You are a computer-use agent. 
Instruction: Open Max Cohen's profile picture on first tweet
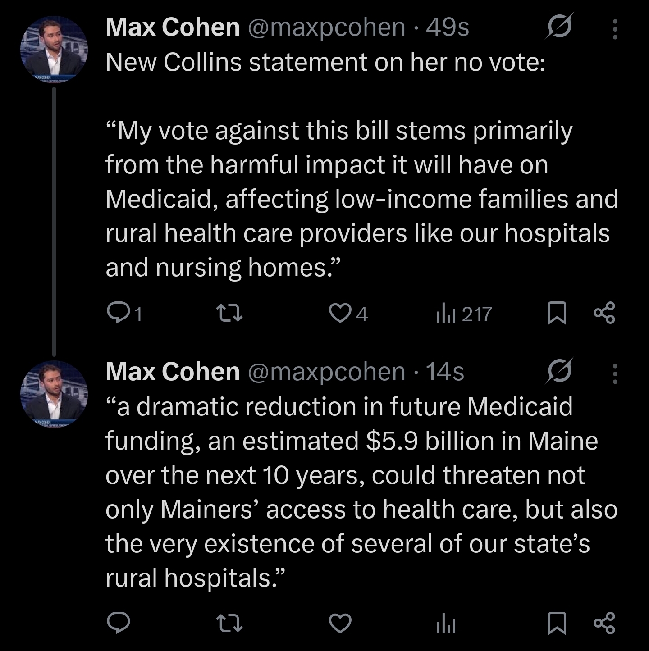(x=54, y=49)
